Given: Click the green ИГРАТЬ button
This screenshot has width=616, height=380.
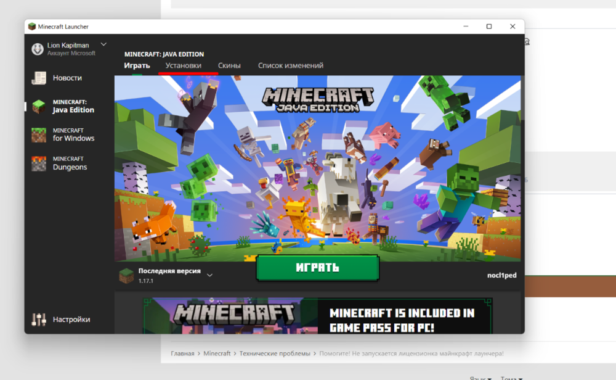Looking at the screenshot, I should pos(317,268).
